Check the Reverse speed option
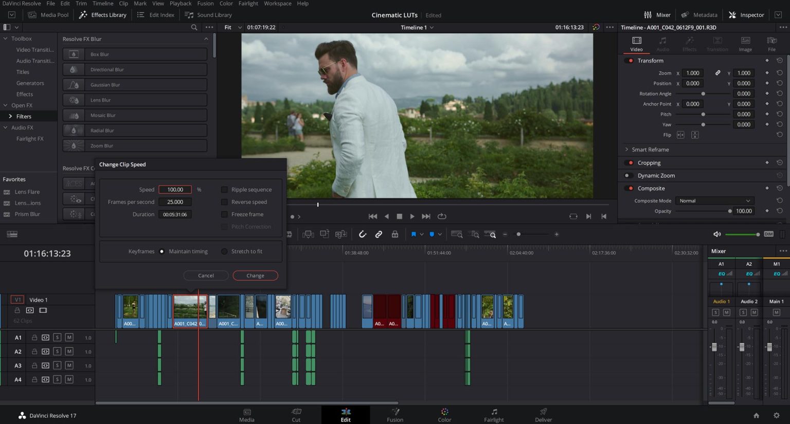Viewport: 790px width, 424px height. [x=224, y=202]
